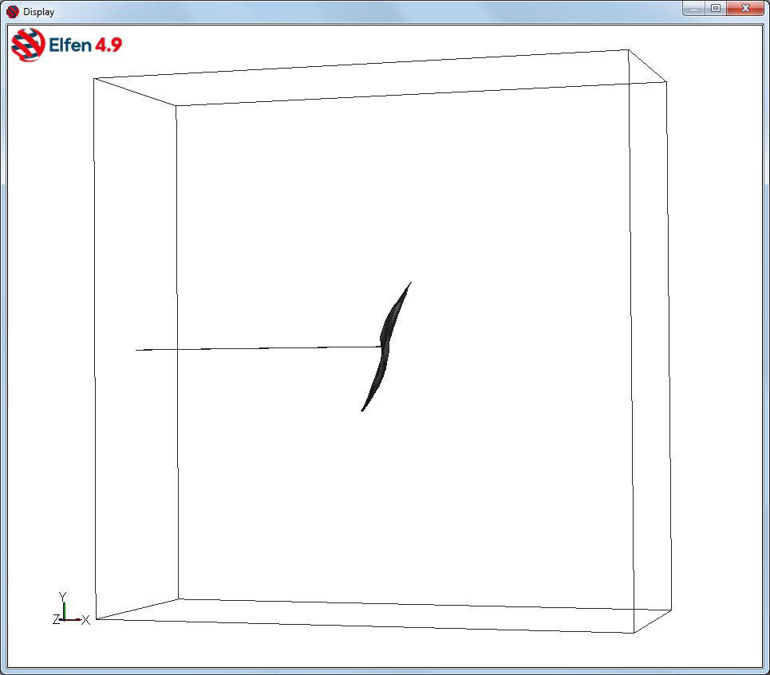Click the horizontal line entering the fracture
770x675 pixels.
click(259, 348)
